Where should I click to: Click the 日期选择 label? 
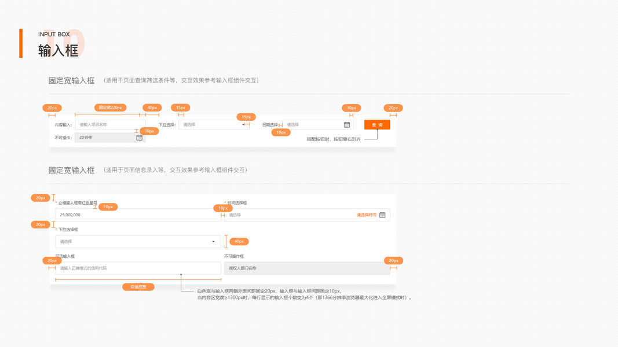(x=270, y=125)
